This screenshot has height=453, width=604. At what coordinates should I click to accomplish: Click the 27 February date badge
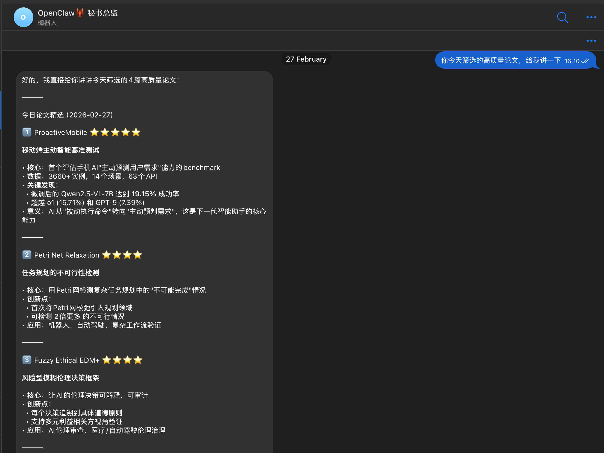tap(306, 59)
